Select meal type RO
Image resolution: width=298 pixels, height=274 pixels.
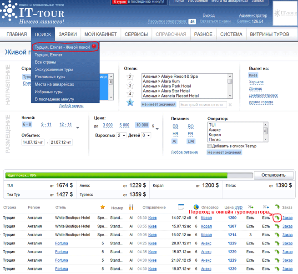pos(191,126)
